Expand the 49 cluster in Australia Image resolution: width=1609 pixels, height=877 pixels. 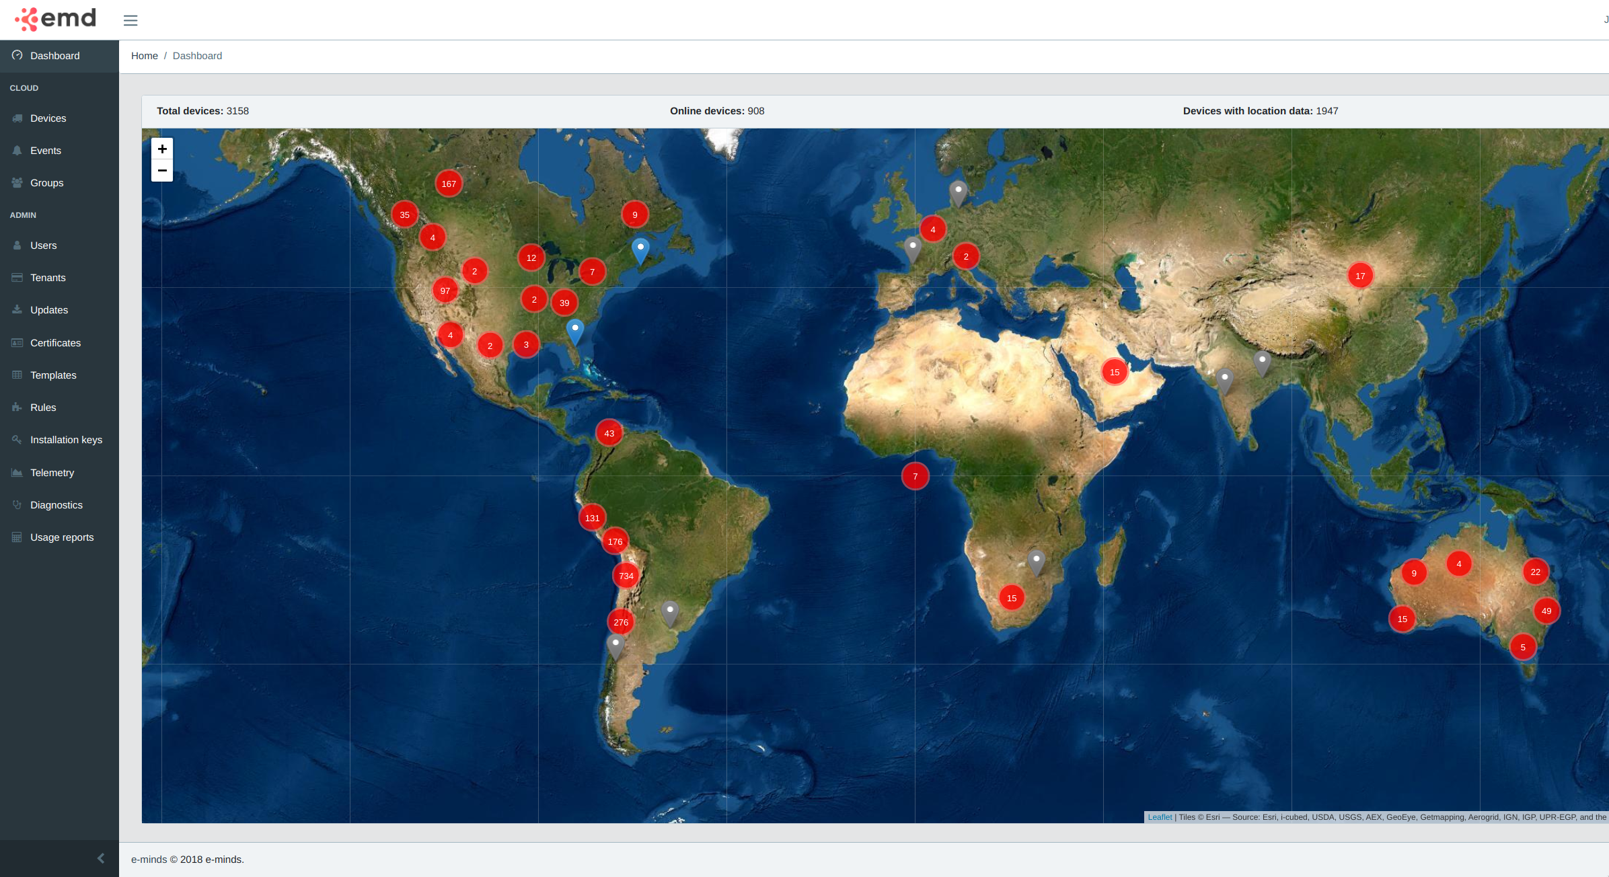click(x=1546, y=611)
